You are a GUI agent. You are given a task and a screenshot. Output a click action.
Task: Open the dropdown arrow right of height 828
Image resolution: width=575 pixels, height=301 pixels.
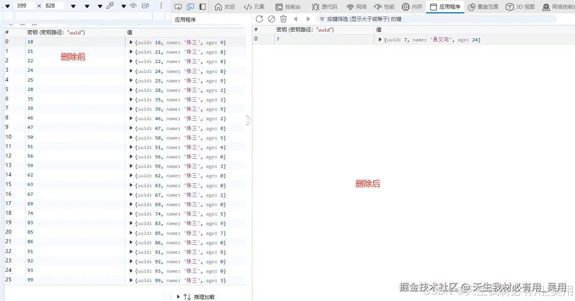73,6
